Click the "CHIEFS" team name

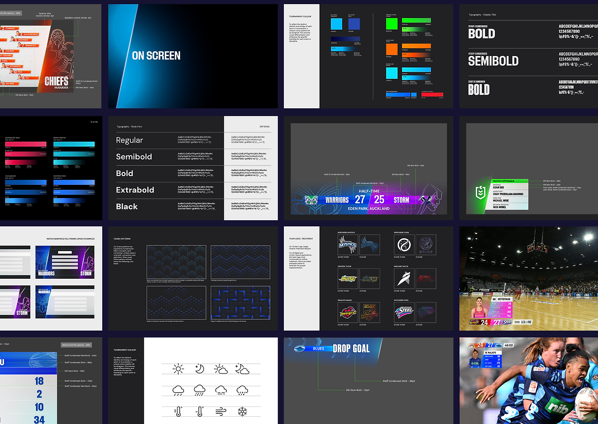[56, 81]
